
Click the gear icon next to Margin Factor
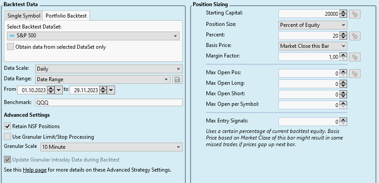tap(355, 57)
